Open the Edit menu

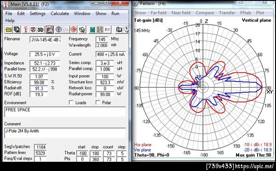(x=21, y=13)
